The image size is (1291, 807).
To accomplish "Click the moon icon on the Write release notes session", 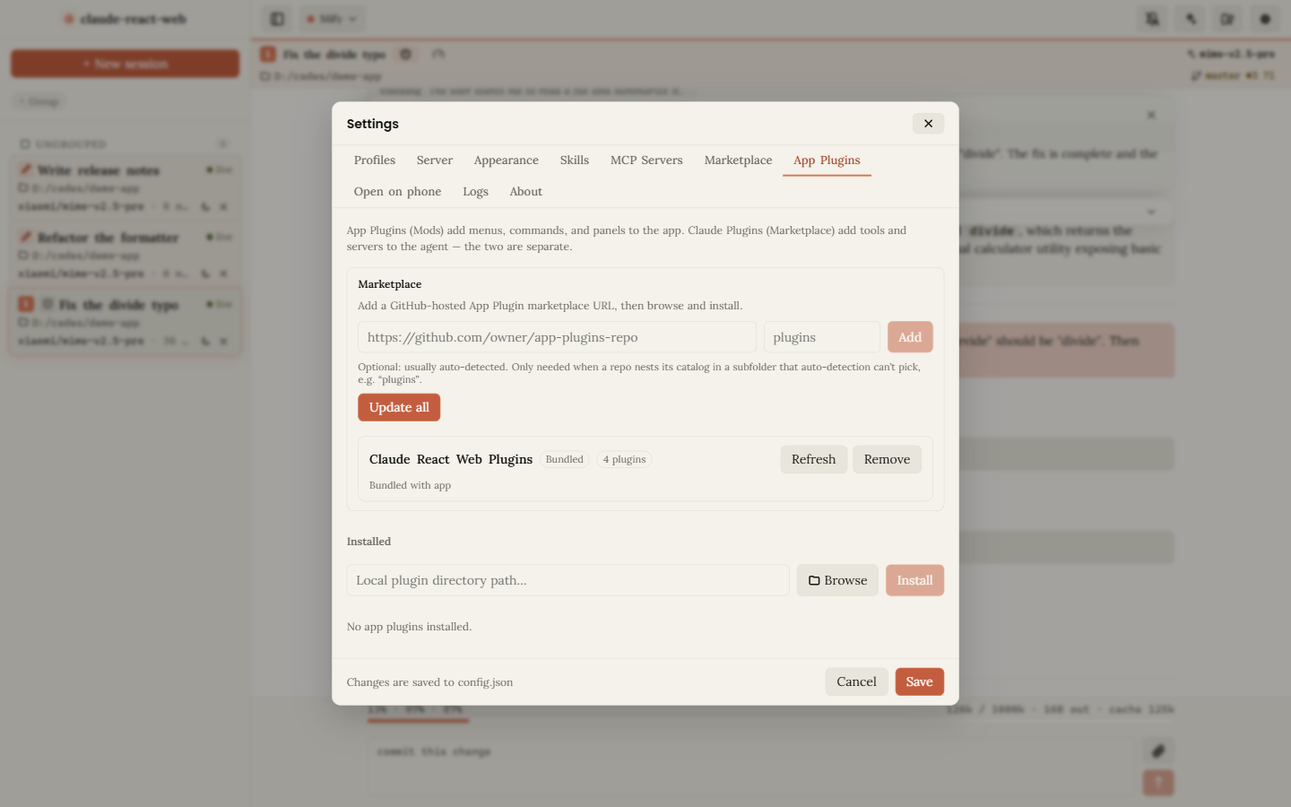I will pyautogui.click(x=205, y=206).
